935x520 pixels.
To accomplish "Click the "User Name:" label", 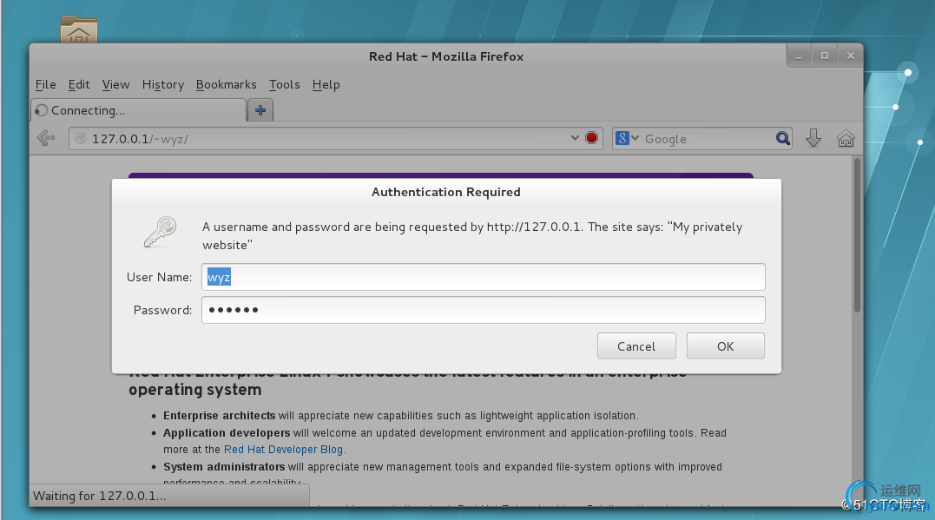I will tap(159, 277).
